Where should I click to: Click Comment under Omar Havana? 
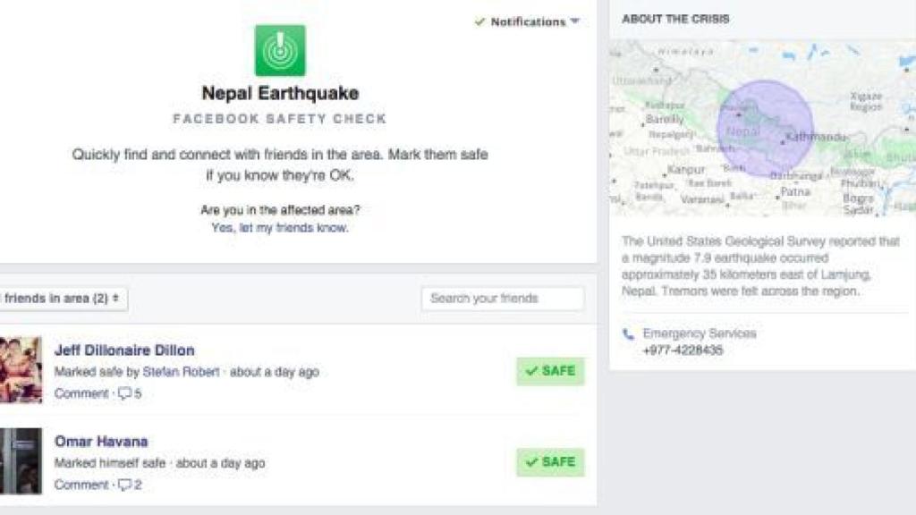81,485
